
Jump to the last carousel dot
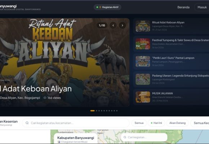point(117,111)
